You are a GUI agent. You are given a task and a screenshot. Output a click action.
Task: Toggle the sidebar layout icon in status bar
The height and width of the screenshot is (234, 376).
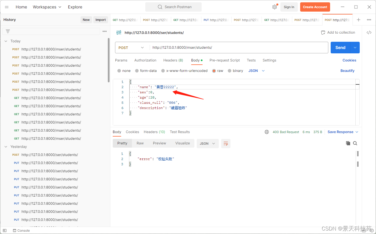(x=5, y=231)
